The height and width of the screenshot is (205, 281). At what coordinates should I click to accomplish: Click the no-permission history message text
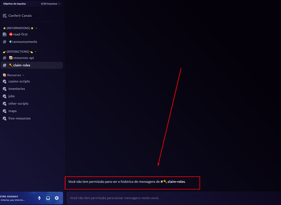(127, 182)
